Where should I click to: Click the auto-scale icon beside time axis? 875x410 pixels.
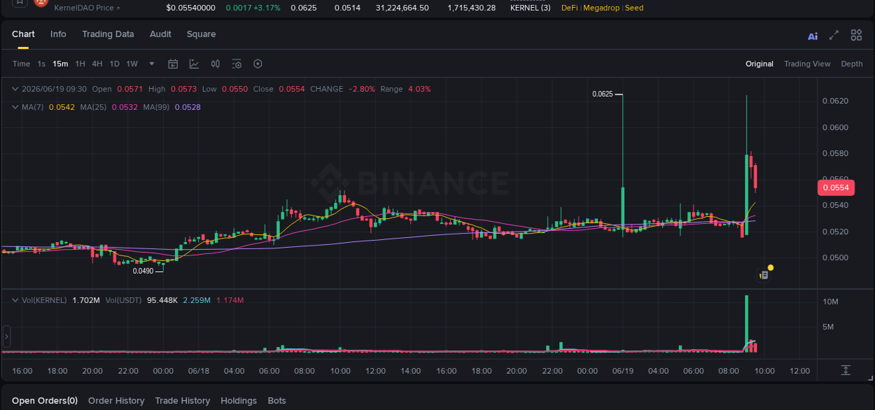pyautogui.click(x=846, y=370)
